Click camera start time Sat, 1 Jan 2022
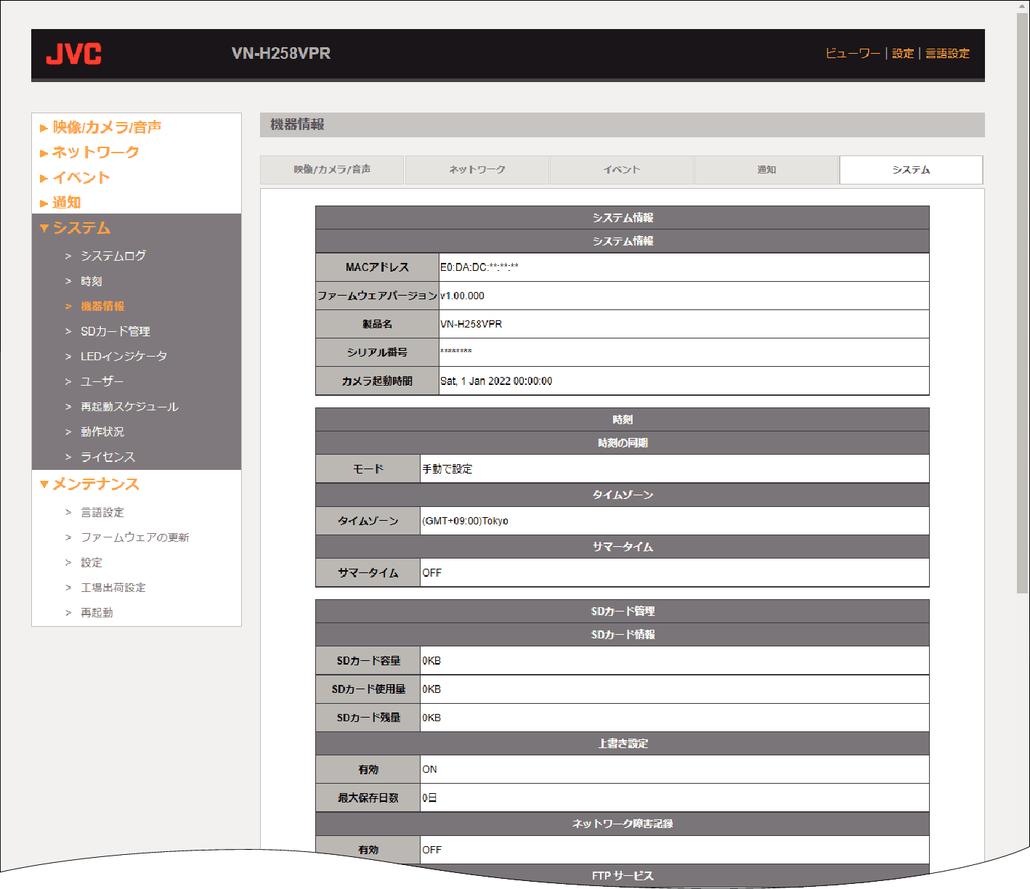The height and width of the screenshot is (889, 1030). 496,381
